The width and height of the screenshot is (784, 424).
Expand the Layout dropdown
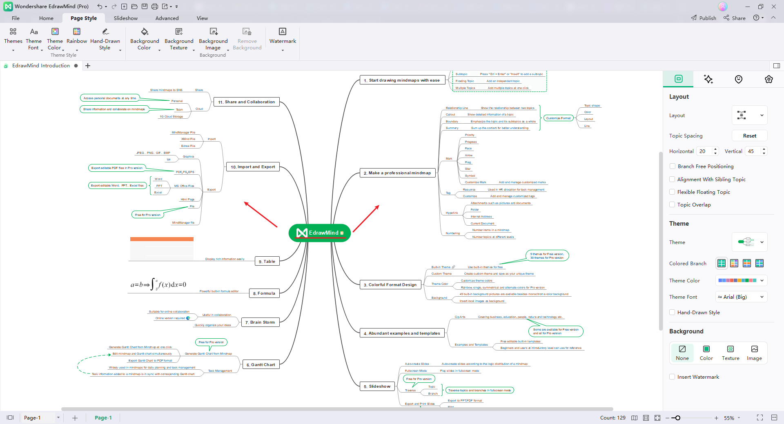(x=750, y=115)
